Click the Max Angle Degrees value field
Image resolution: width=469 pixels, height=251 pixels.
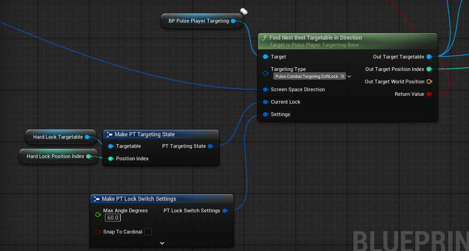pyautogui.click(x=113, y=218)
